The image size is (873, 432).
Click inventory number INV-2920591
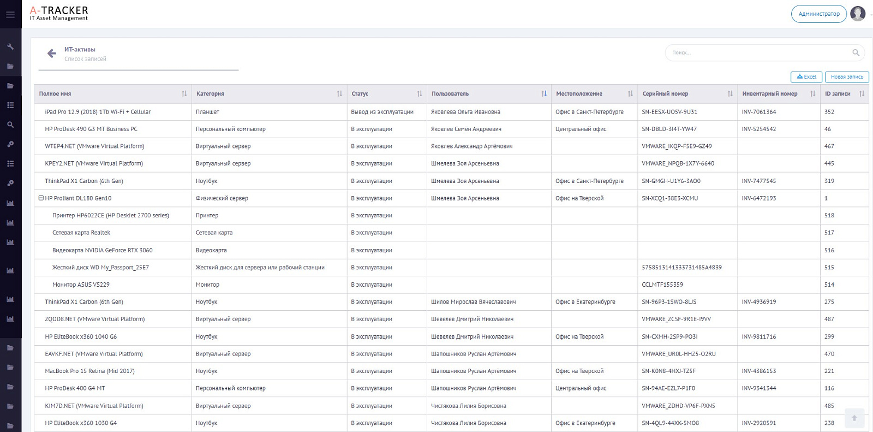759,423
